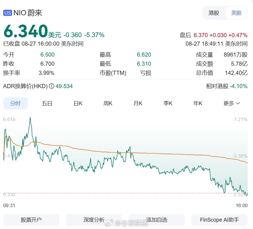Click the 成交量 value 8961万股

click(x=236, y=55)
